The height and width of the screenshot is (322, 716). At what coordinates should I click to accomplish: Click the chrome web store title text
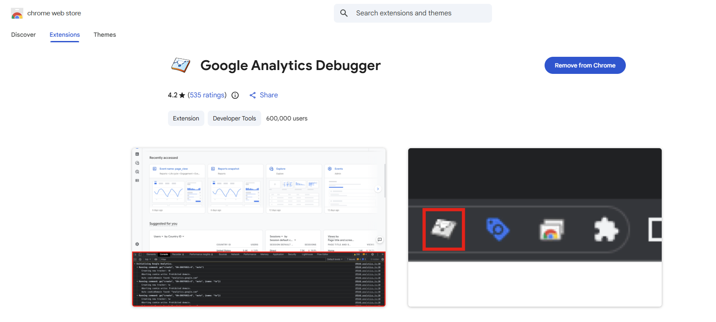coord(54,13)
